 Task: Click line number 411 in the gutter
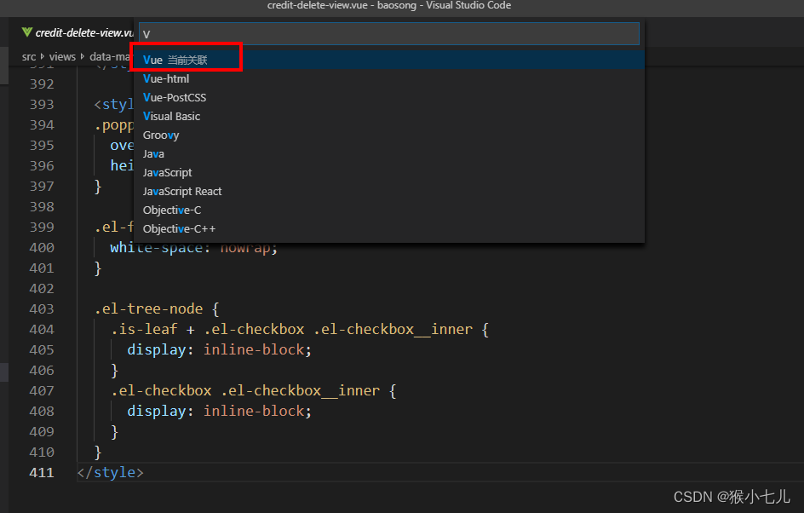tap(42, 472)
